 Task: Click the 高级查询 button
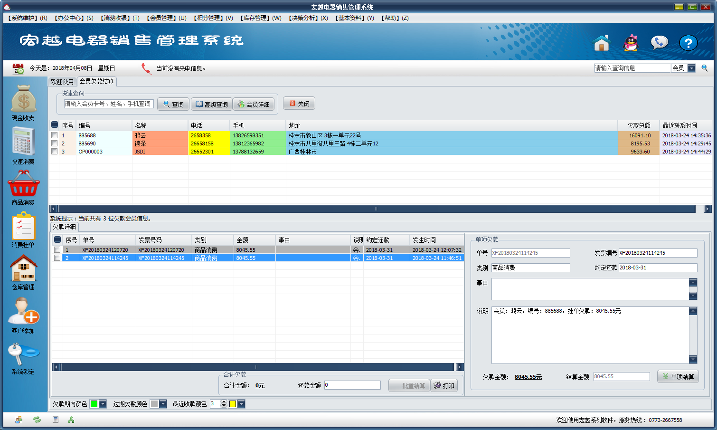tap(211, 104)
